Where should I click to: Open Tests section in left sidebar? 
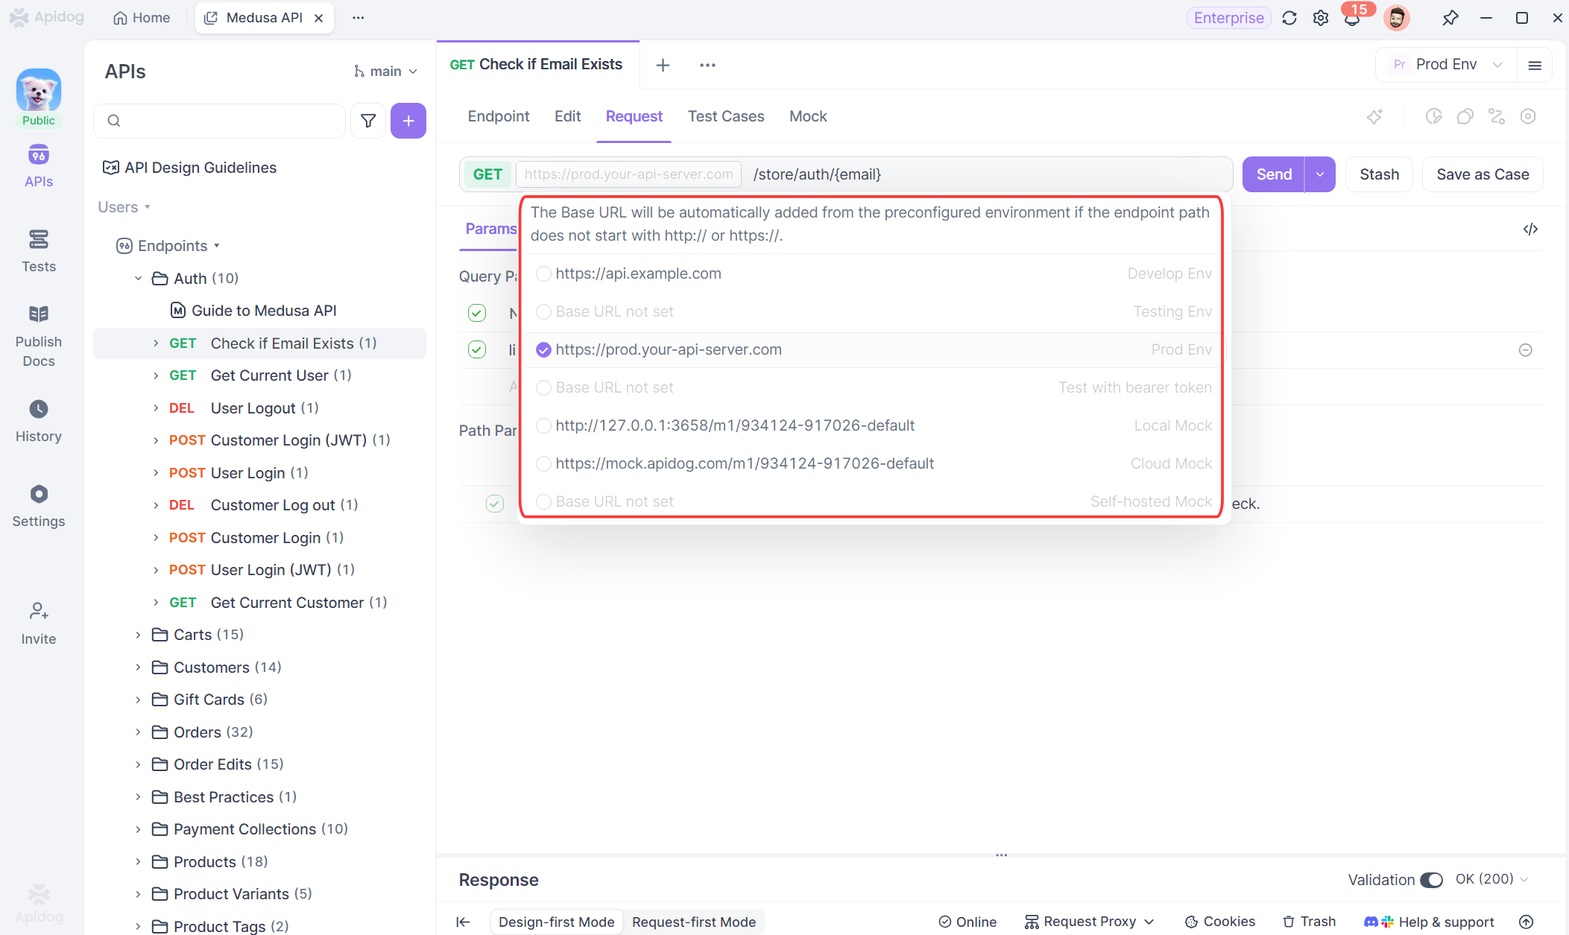pyautogui.click(x=38, y=251)
